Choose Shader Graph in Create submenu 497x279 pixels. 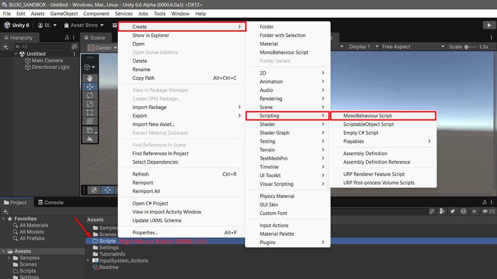tap(288, 133)
